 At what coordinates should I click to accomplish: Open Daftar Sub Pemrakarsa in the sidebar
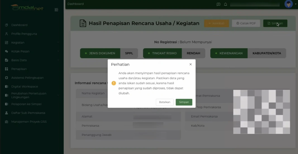pyautogui.click(x=28, y=113)
